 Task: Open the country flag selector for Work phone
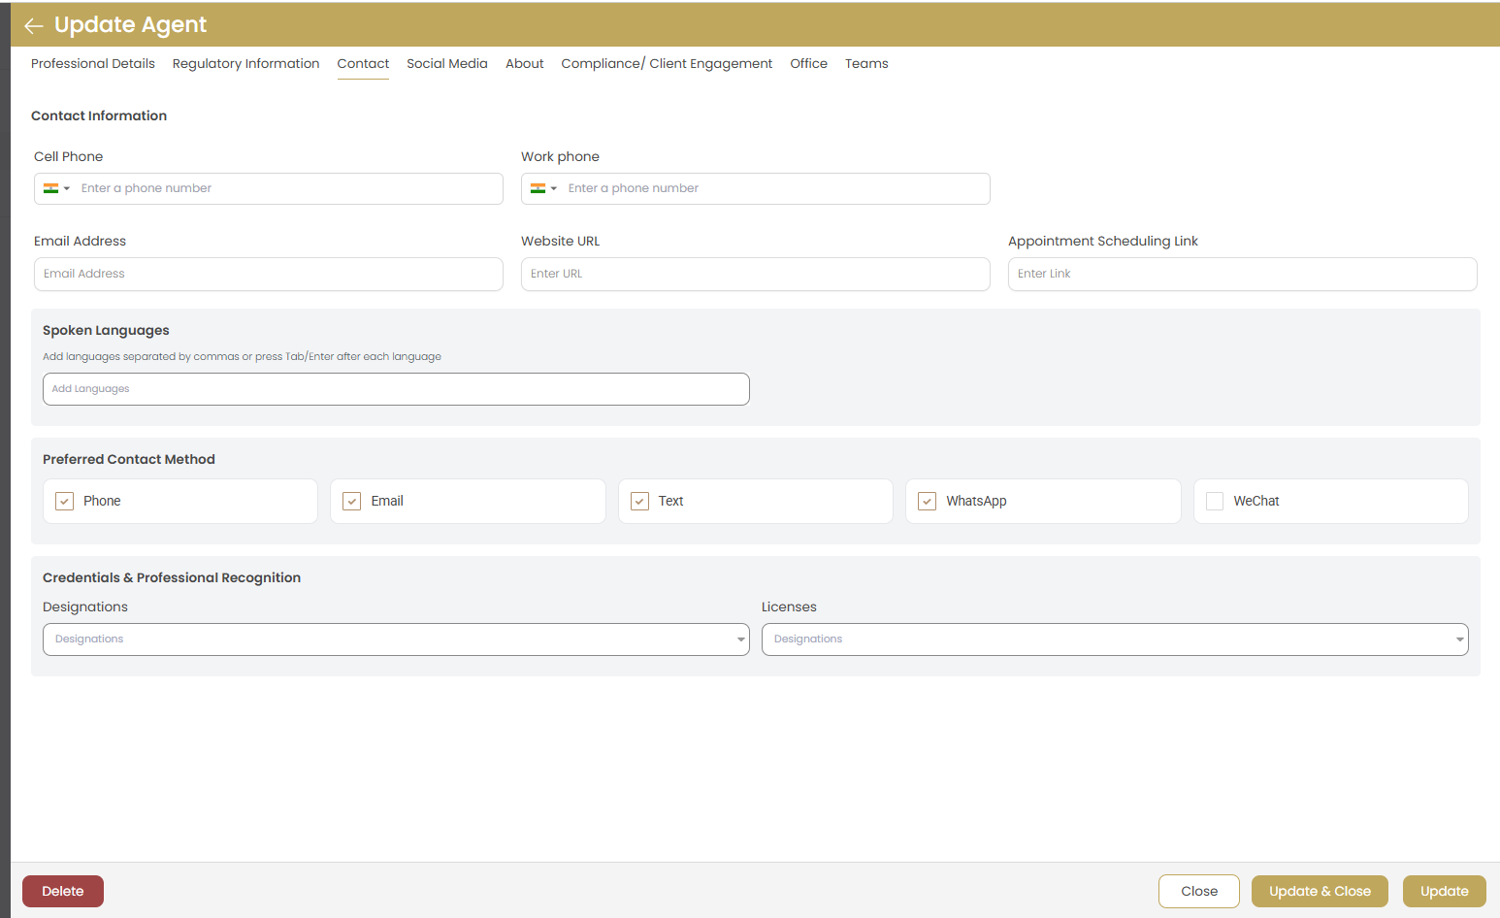(x=542, y=188)
